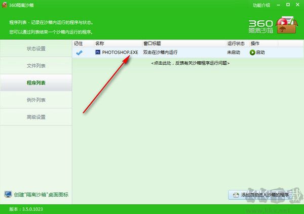
Task: Click the green 启动 play icon
Action: 252,52
